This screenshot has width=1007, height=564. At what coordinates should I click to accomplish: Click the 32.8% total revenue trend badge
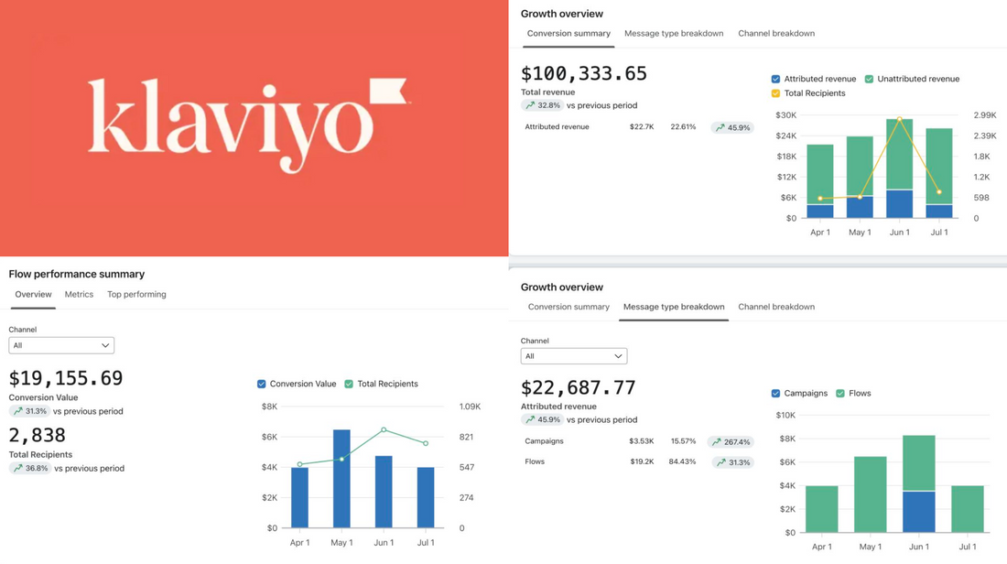[543, 105]
